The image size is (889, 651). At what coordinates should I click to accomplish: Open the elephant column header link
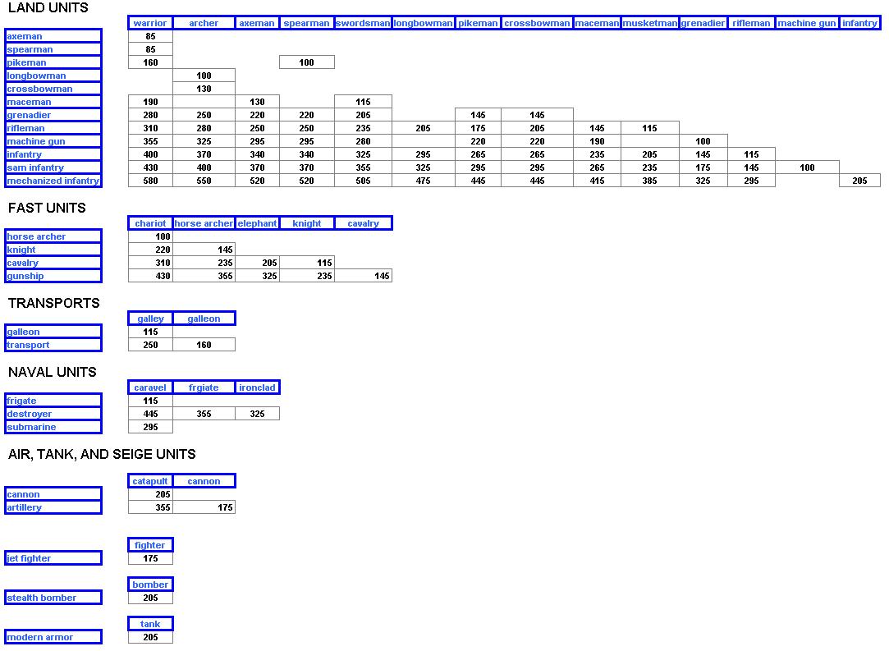click(257, 223)
